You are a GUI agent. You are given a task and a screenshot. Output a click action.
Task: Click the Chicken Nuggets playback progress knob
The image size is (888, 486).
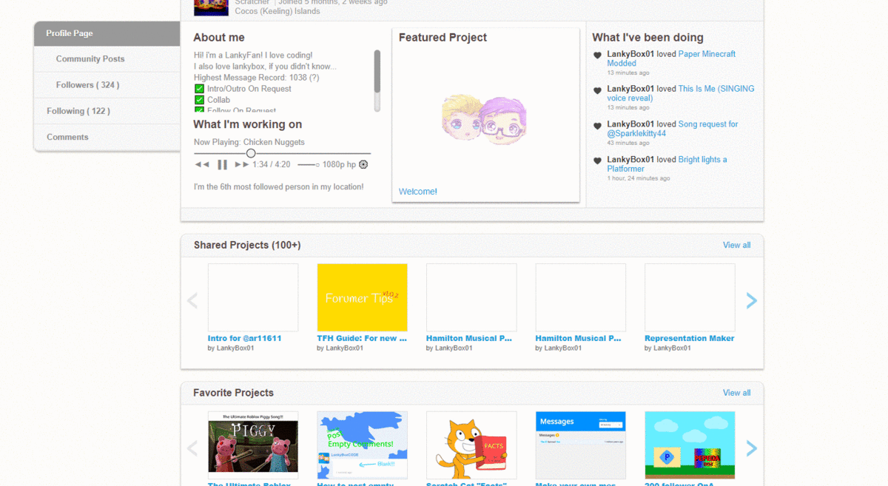pos(251,153)
